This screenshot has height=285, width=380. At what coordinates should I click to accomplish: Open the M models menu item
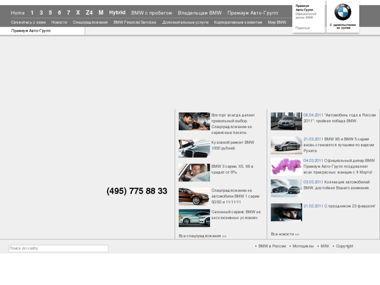(x=101, y=13)
